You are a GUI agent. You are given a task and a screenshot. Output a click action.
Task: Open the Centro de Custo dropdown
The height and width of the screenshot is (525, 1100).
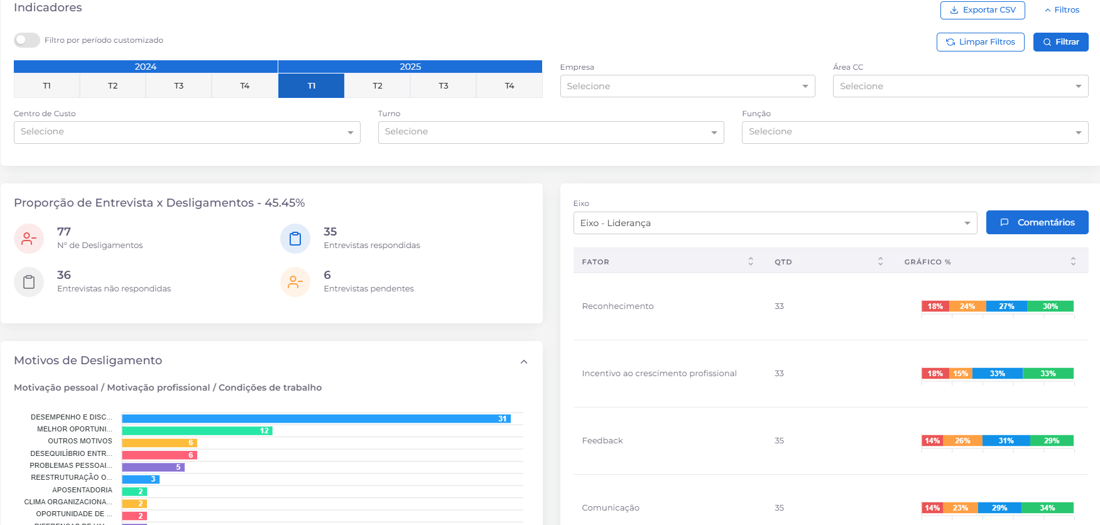(x=187, y=132)
